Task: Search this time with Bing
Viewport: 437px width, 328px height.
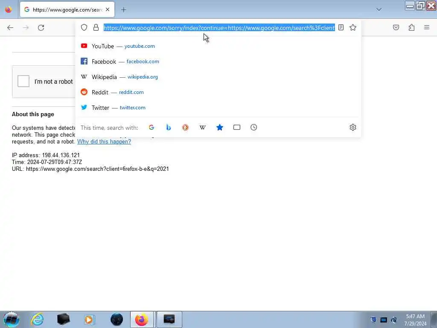Action: coord(168,127)
